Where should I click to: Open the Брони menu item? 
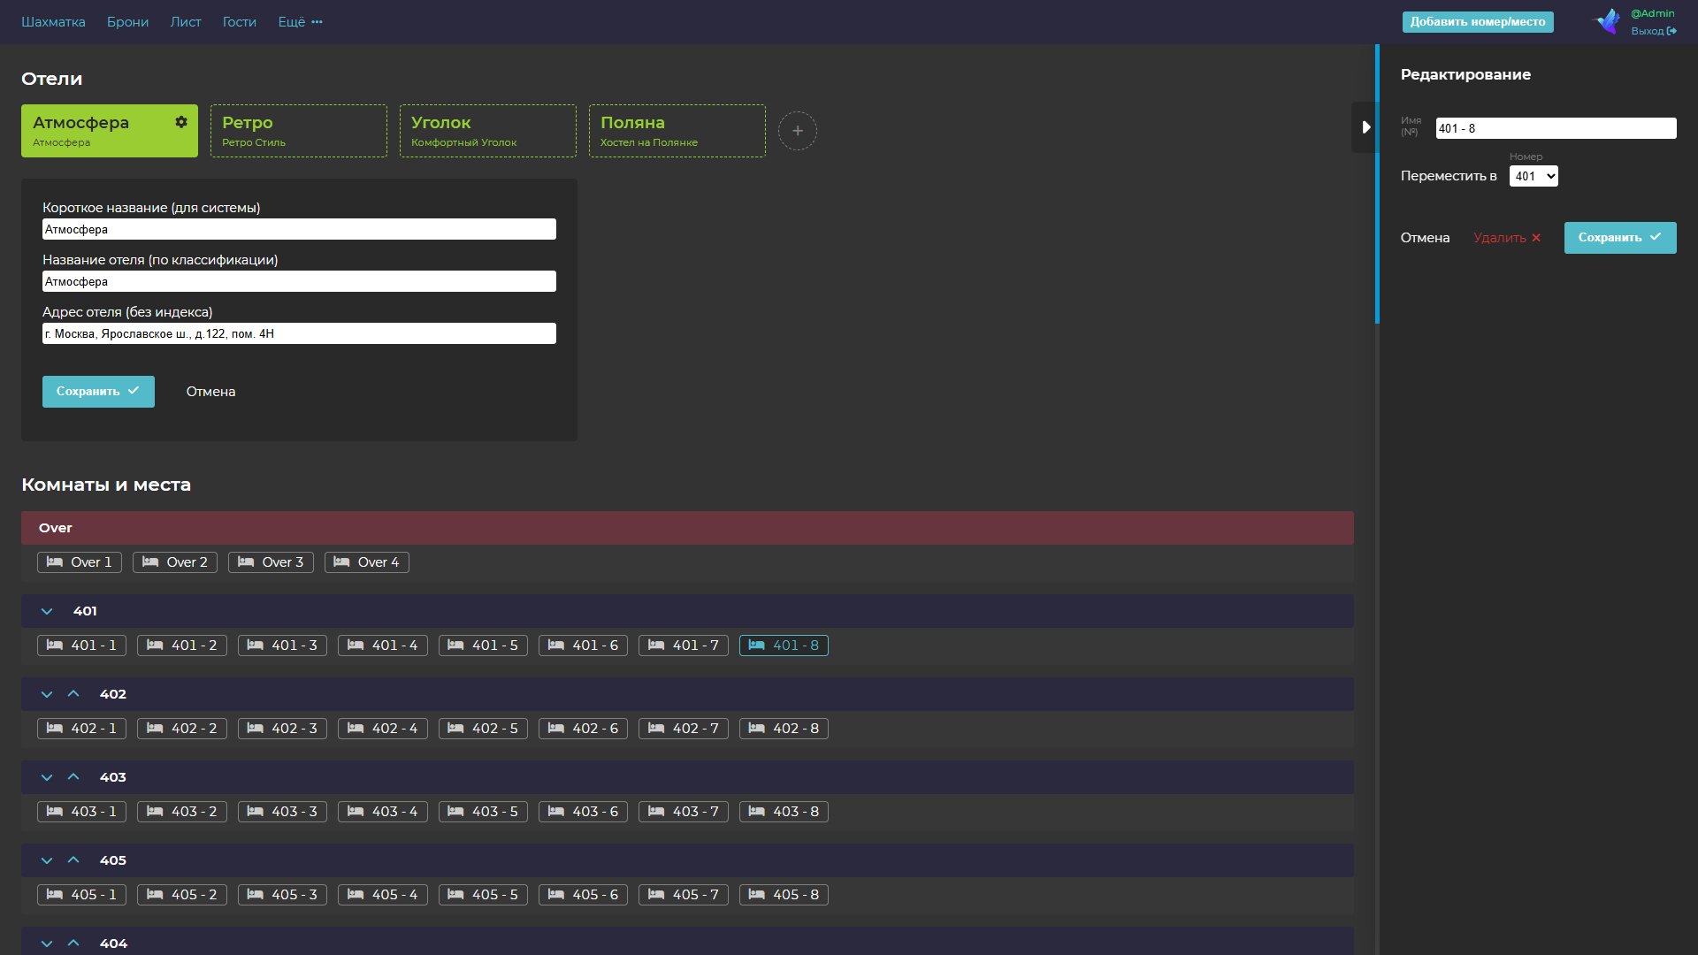point(127,22)
